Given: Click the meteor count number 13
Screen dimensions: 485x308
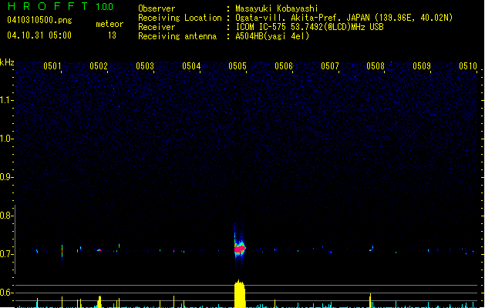Looking at the screenshot, I should point(112,35).
